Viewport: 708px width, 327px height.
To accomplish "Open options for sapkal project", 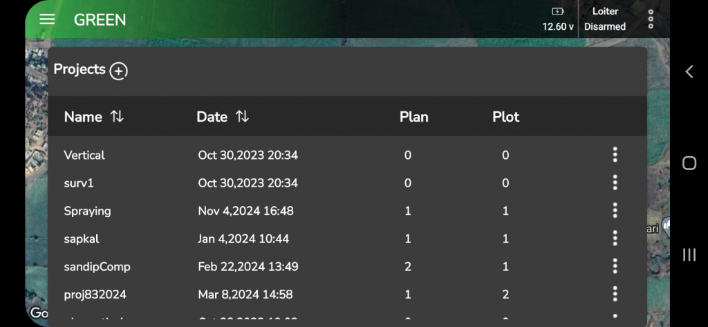I will (x=615, y=239).
